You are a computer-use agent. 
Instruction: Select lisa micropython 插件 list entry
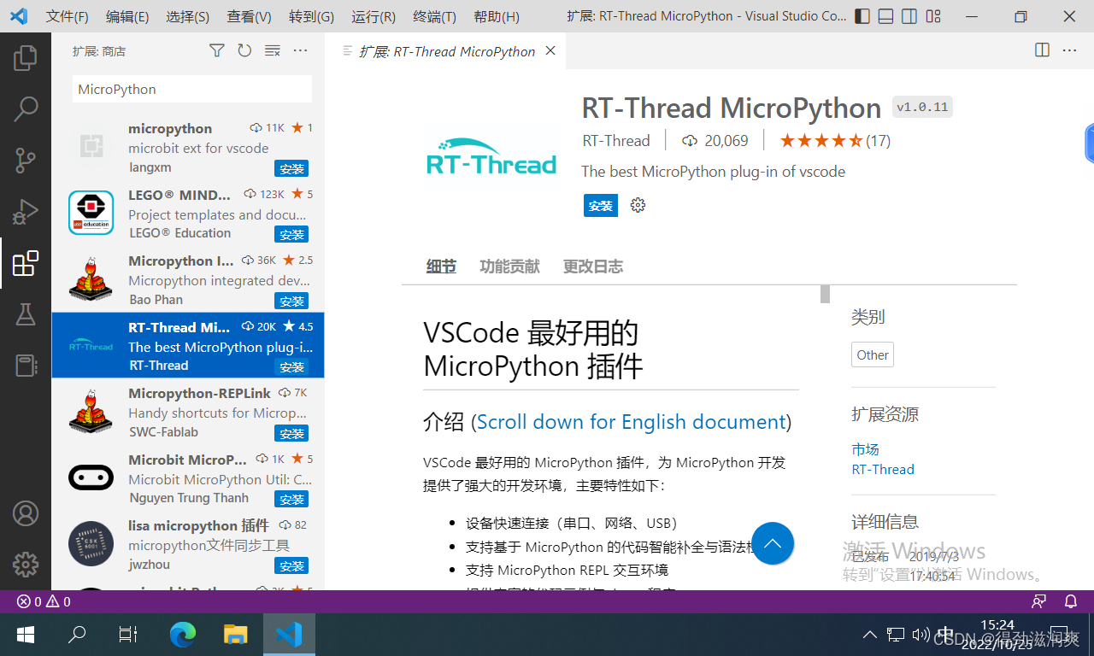[188, 544]
